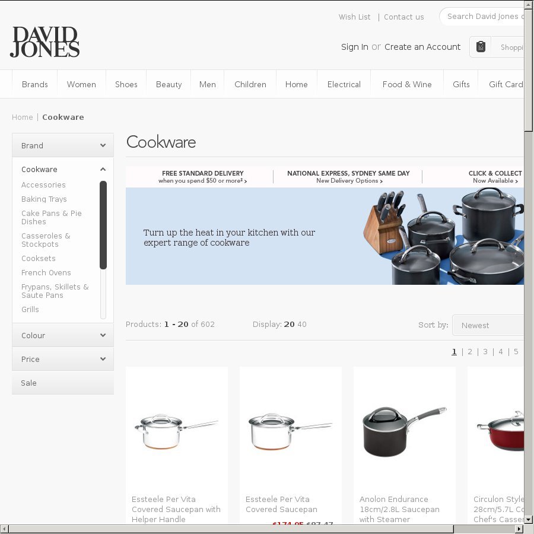Select Frypans, Skillets & Saute Pans

pos(55,291)
